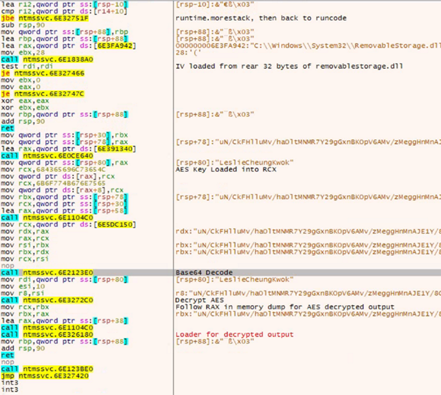This screenshot has height=395, width=441.
Task: Click the 'IV loaded from rear 32 bytes' comment
Action: pos(289,66)
